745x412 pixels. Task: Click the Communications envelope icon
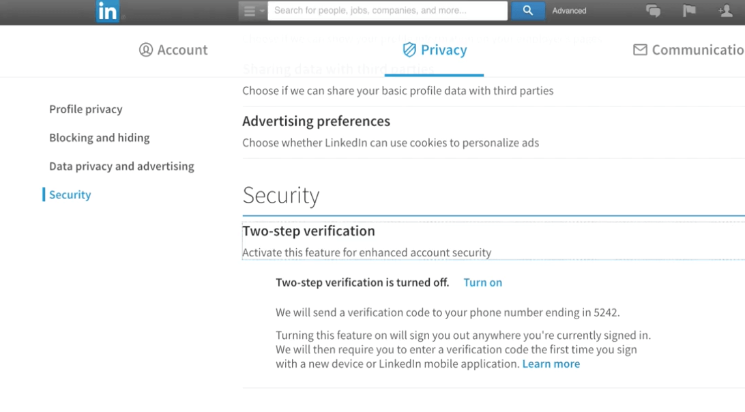click(x=640, y=49)
